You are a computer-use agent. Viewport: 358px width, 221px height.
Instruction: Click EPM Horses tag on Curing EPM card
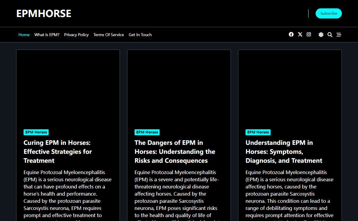click(x=36, y=132)
